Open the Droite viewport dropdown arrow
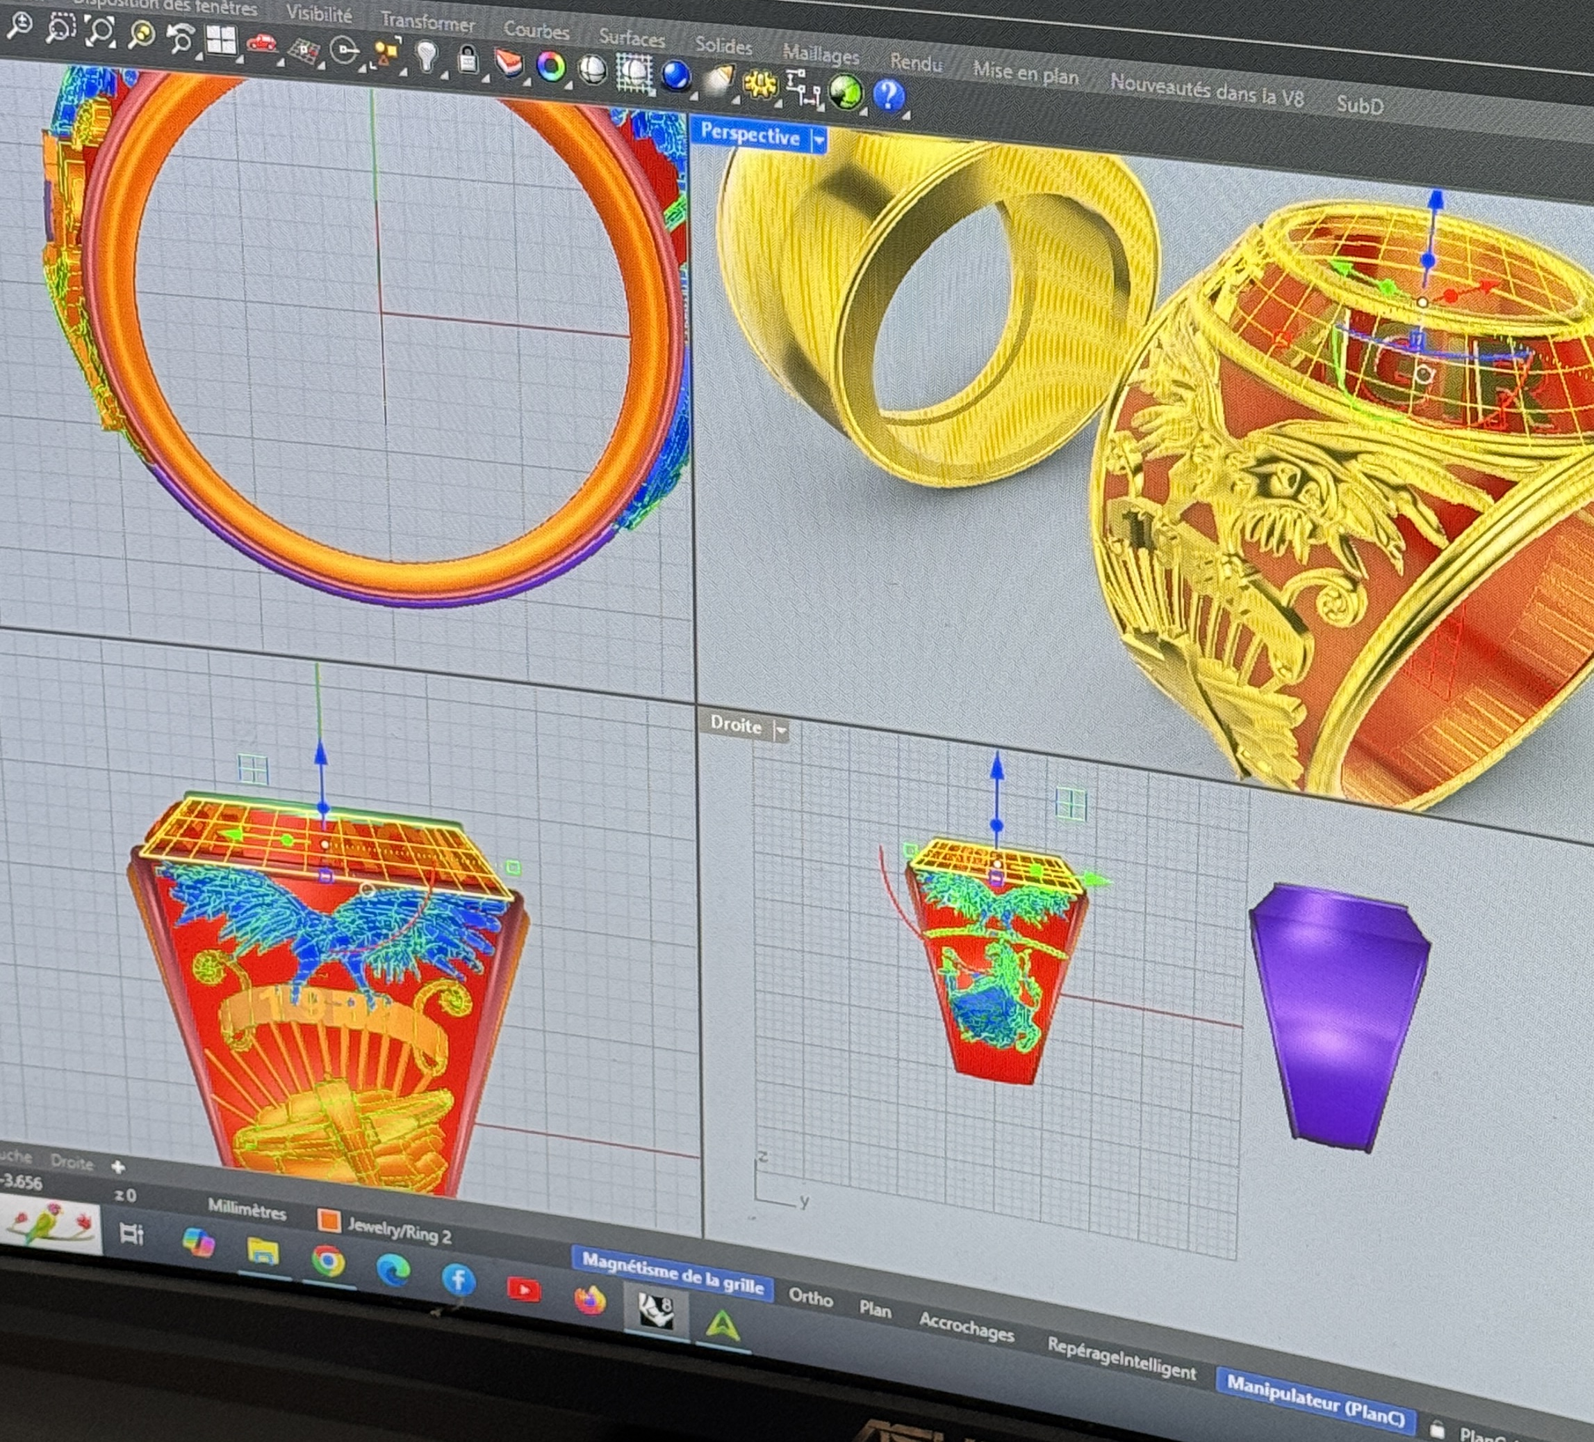Viewport: 1594px width, 1442px height. (780, 730)
